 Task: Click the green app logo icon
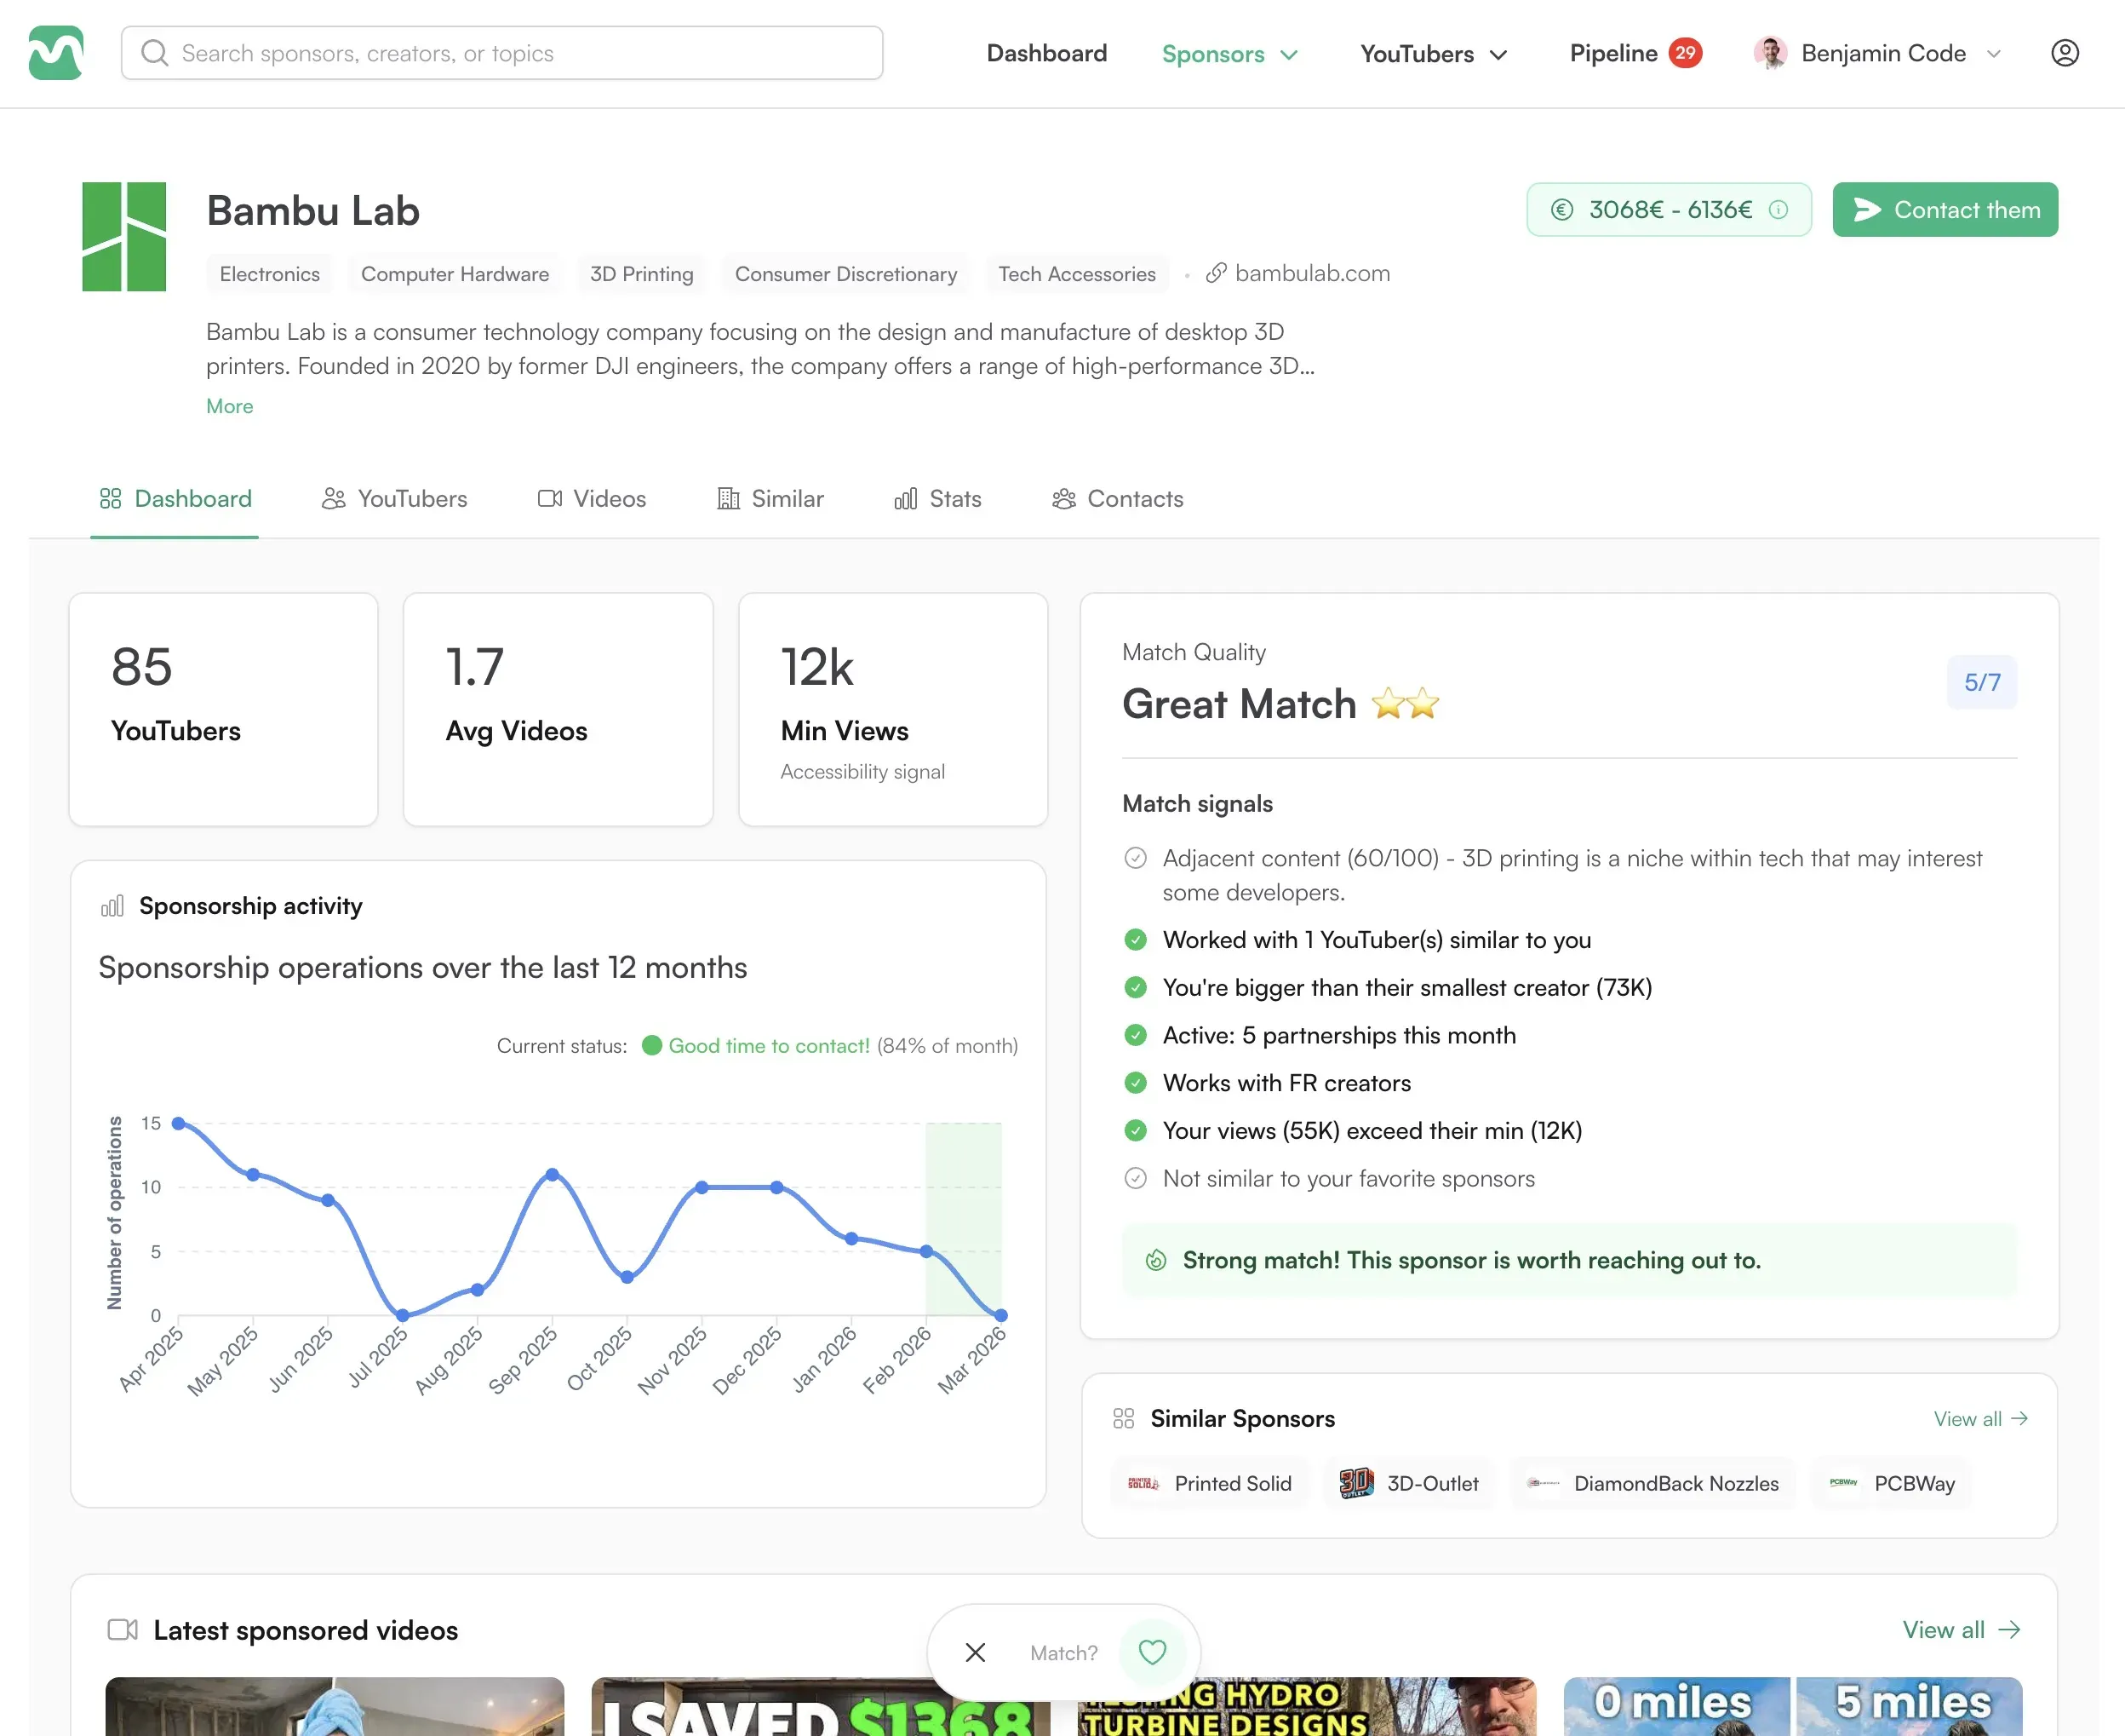(x=56, y=53)
